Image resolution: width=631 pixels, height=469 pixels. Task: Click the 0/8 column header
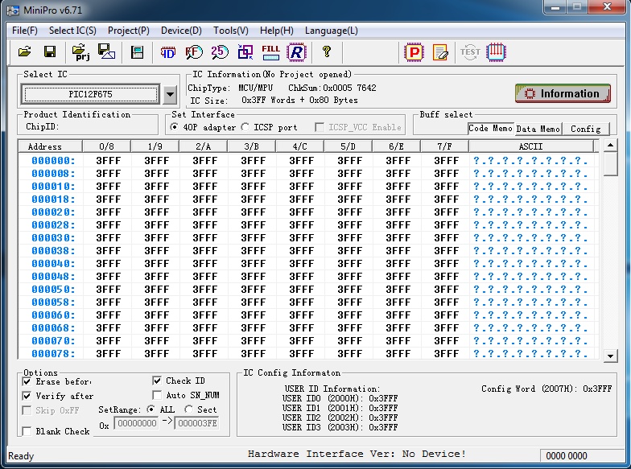106,146
